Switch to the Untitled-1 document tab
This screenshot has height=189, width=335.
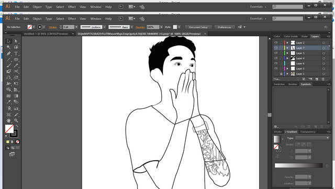point(46,34)
